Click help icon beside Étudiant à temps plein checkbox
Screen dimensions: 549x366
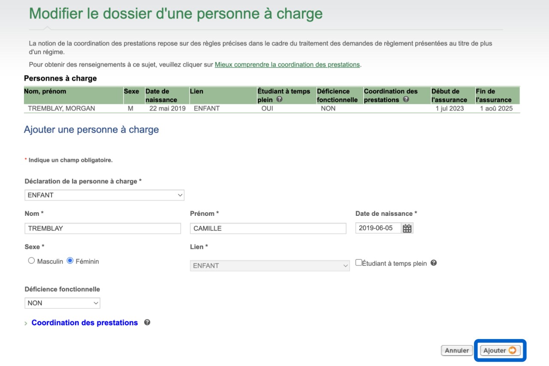(x=434, y=263)
